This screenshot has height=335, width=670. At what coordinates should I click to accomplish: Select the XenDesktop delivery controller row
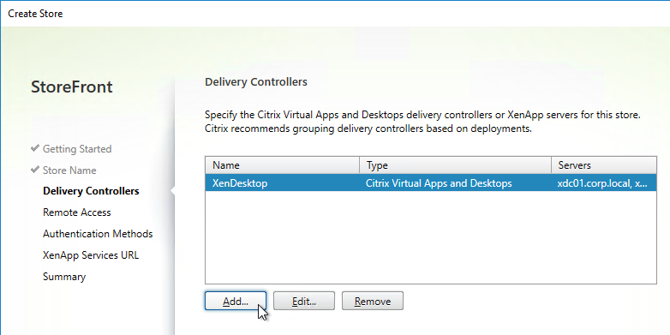click(x=431, y=183)
